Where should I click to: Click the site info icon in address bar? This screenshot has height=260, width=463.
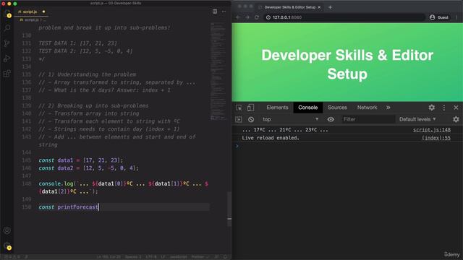268,17
